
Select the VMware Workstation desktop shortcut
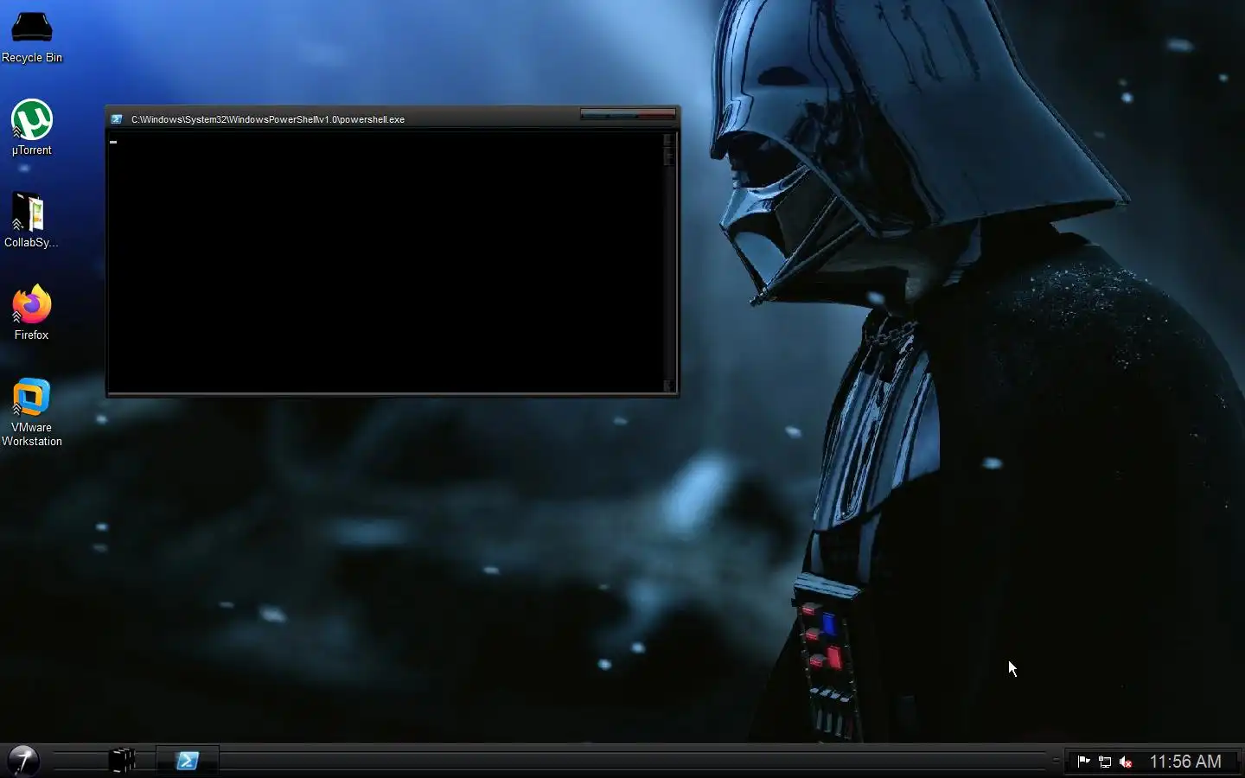32,412
